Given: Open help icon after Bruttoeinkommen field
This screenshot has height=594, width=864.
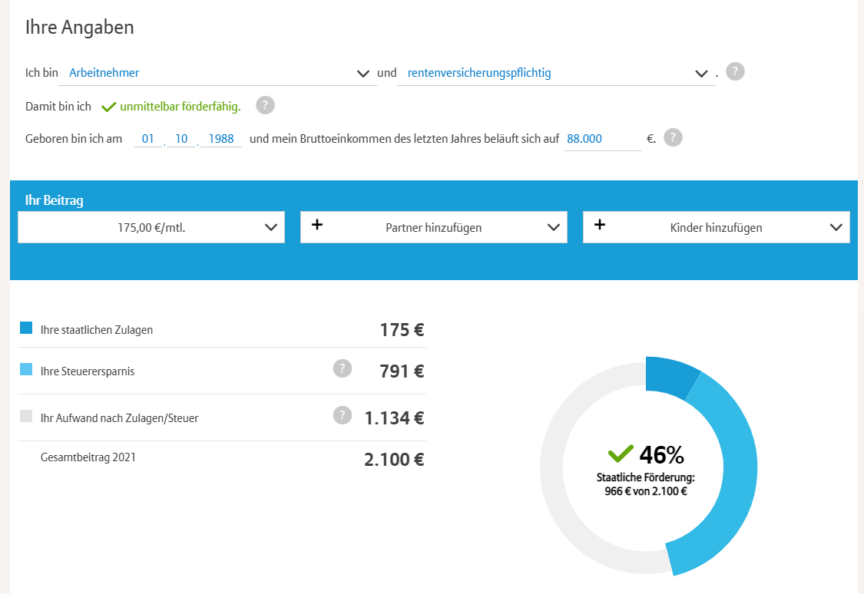Looking at the screenshot, I should (673, 137).
